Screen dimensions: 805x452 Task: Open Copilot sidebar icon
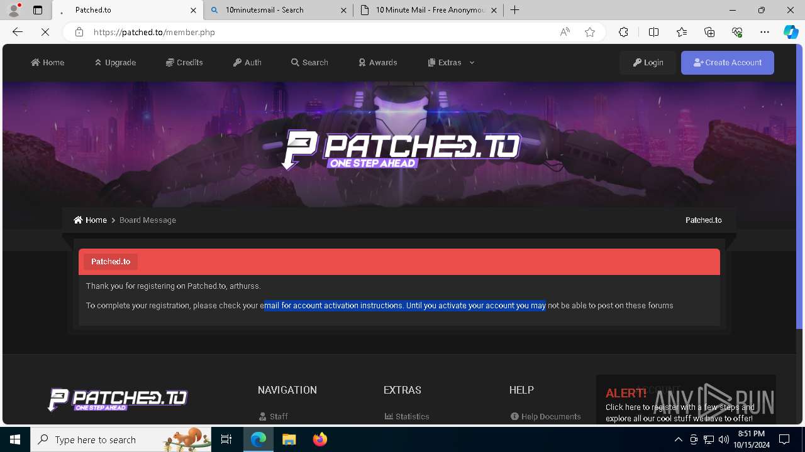tap(791, 32)
